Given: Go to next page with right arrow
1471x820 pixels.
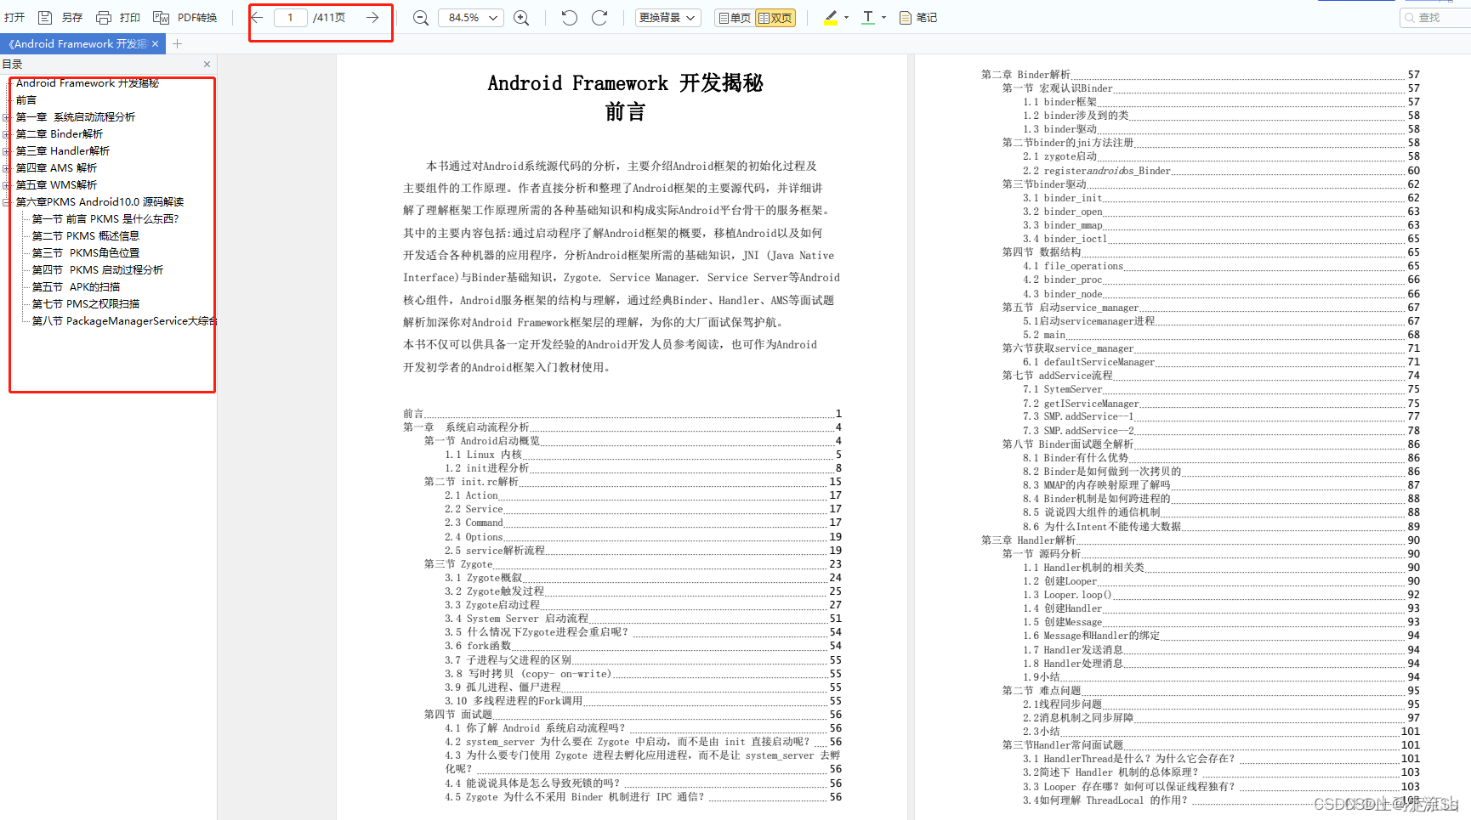Looking at the screenshot, I should pos(372,17).
